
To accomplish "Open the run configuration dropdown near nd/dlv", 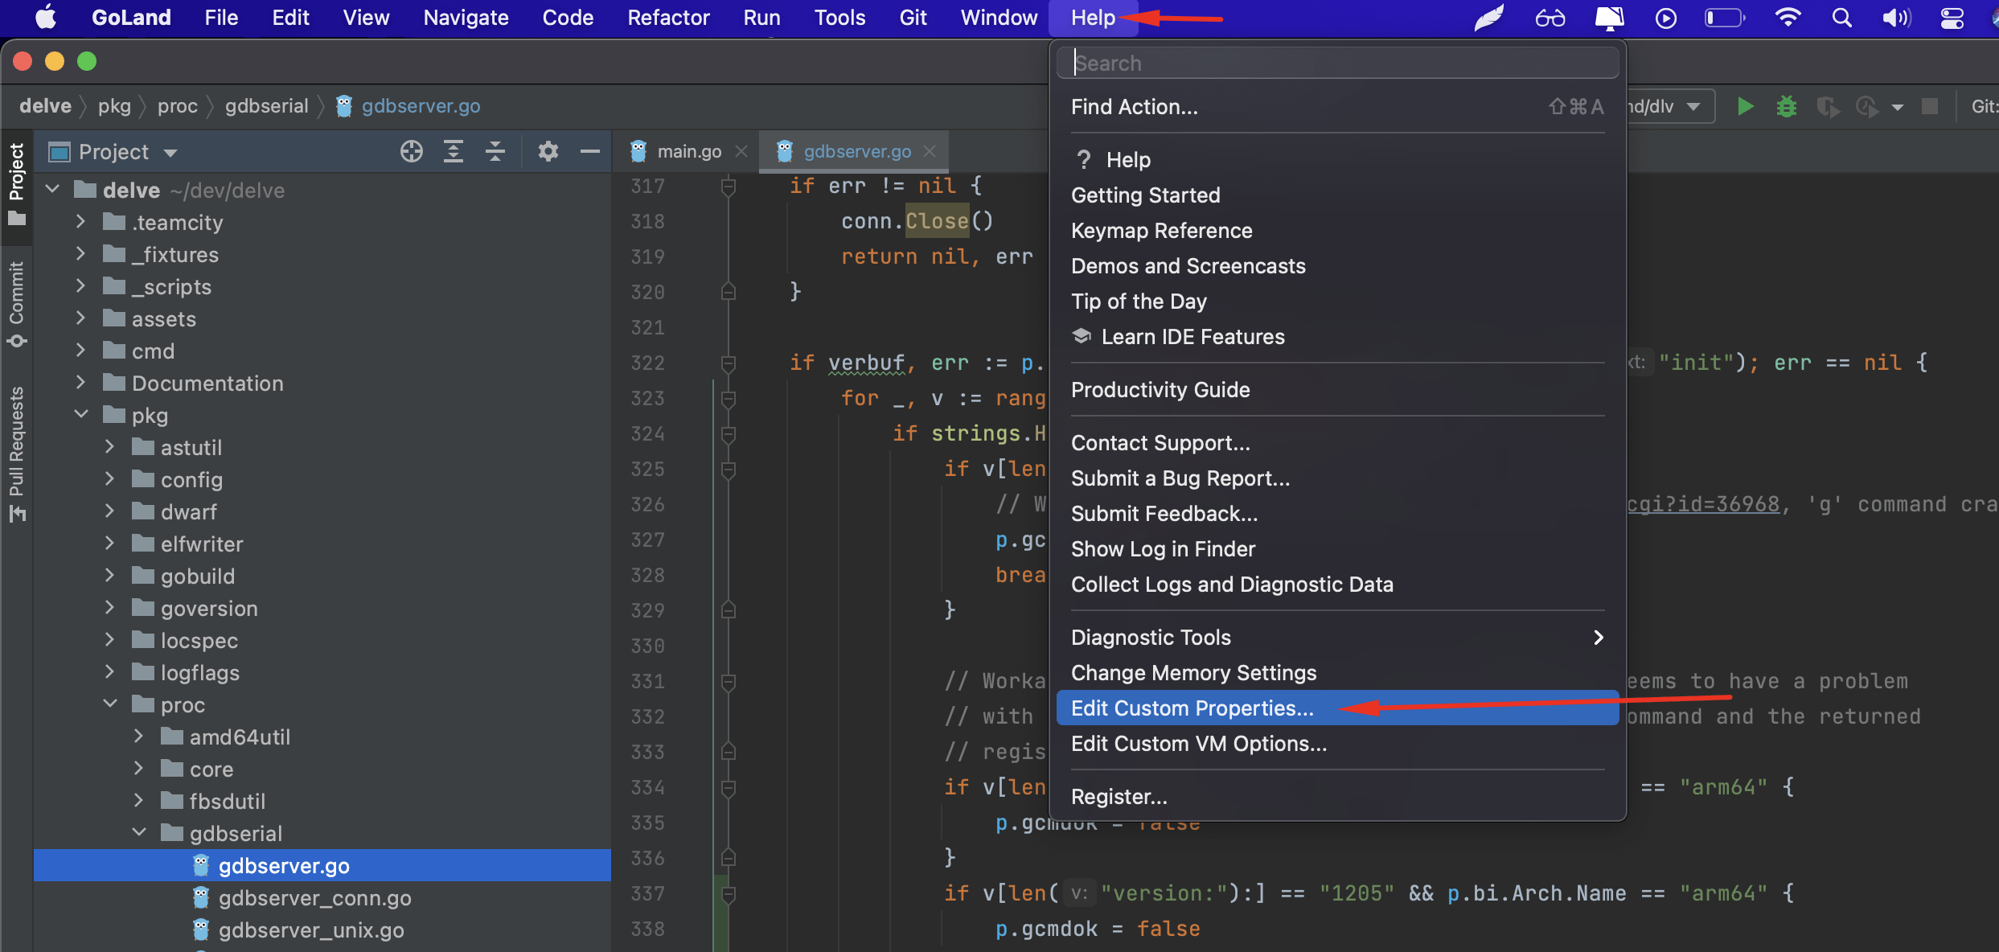I will 1693,105.
